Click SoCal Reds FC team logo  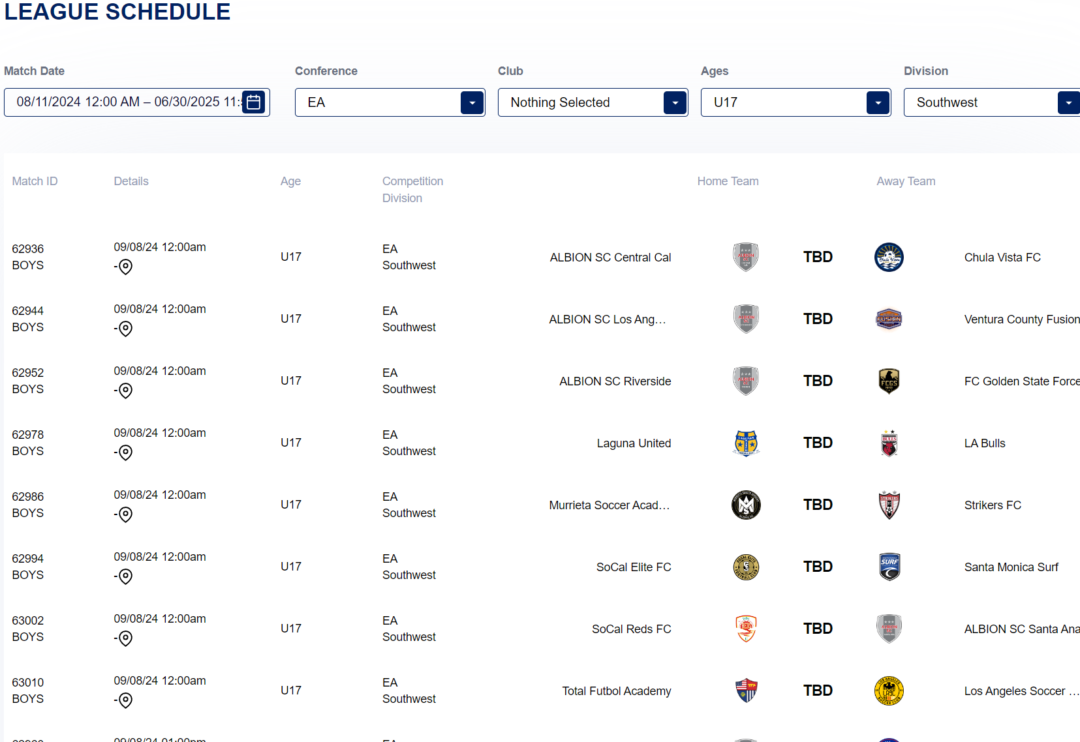[746, 629]
